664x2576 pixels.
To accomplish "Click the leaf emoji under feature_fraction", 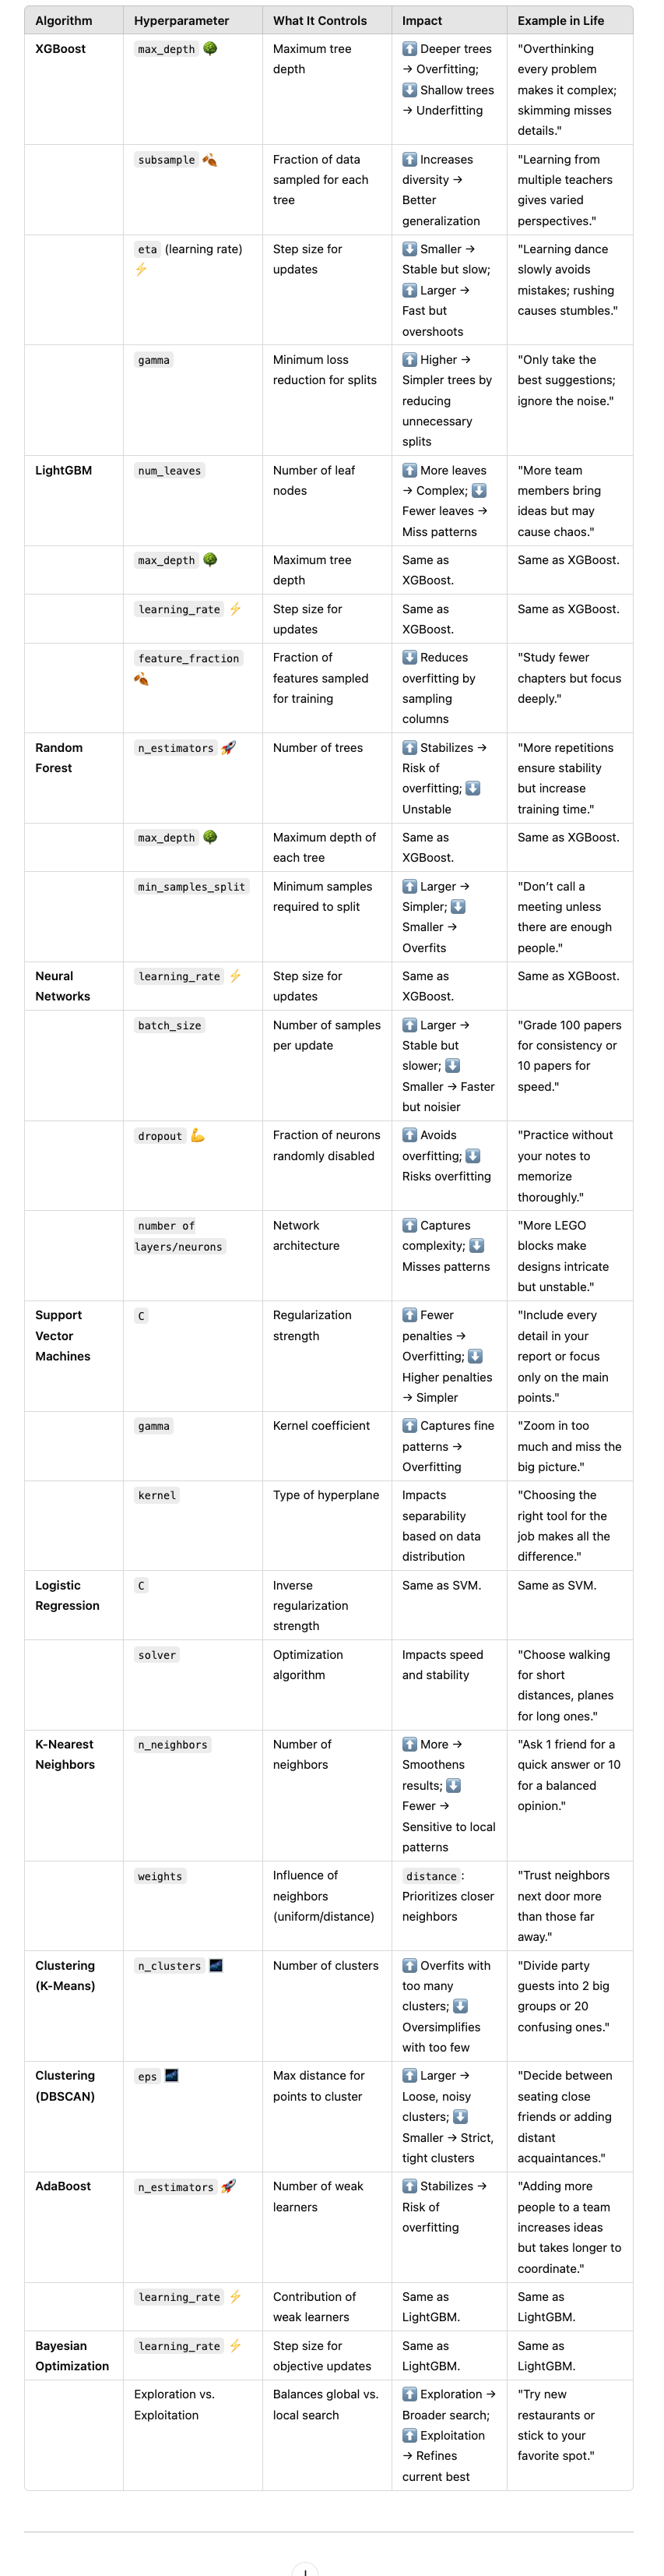I will click(x=142, y=679).
